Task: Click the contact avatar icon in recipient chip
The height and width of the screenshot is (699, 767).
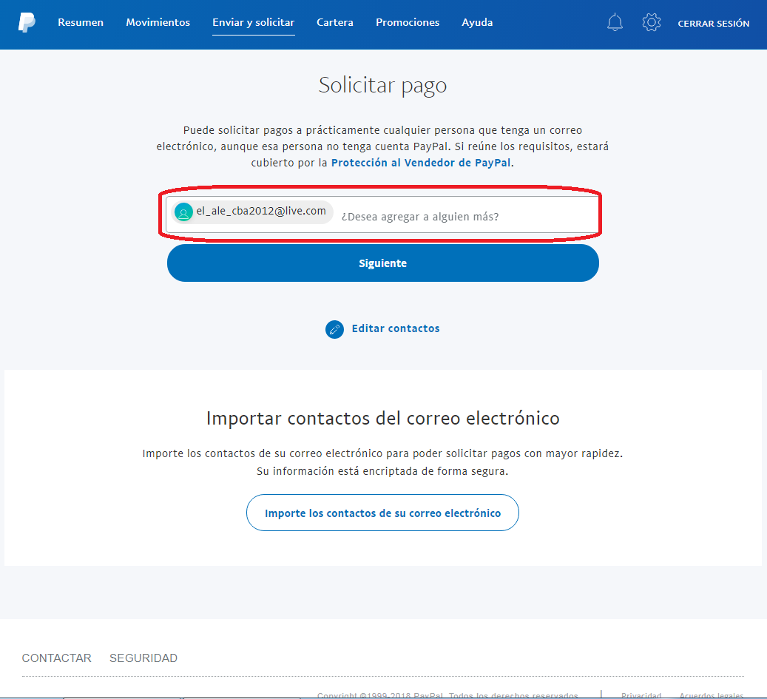Action: pyautogui.click(x=183, y=212)
